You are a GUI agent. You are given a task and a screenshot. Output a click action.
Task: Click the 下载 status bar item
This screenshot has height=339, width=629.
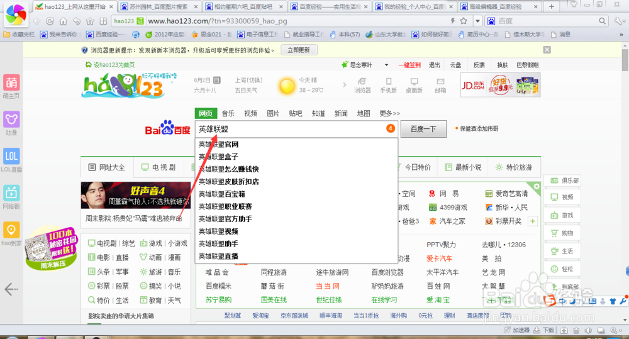(544, 330)
